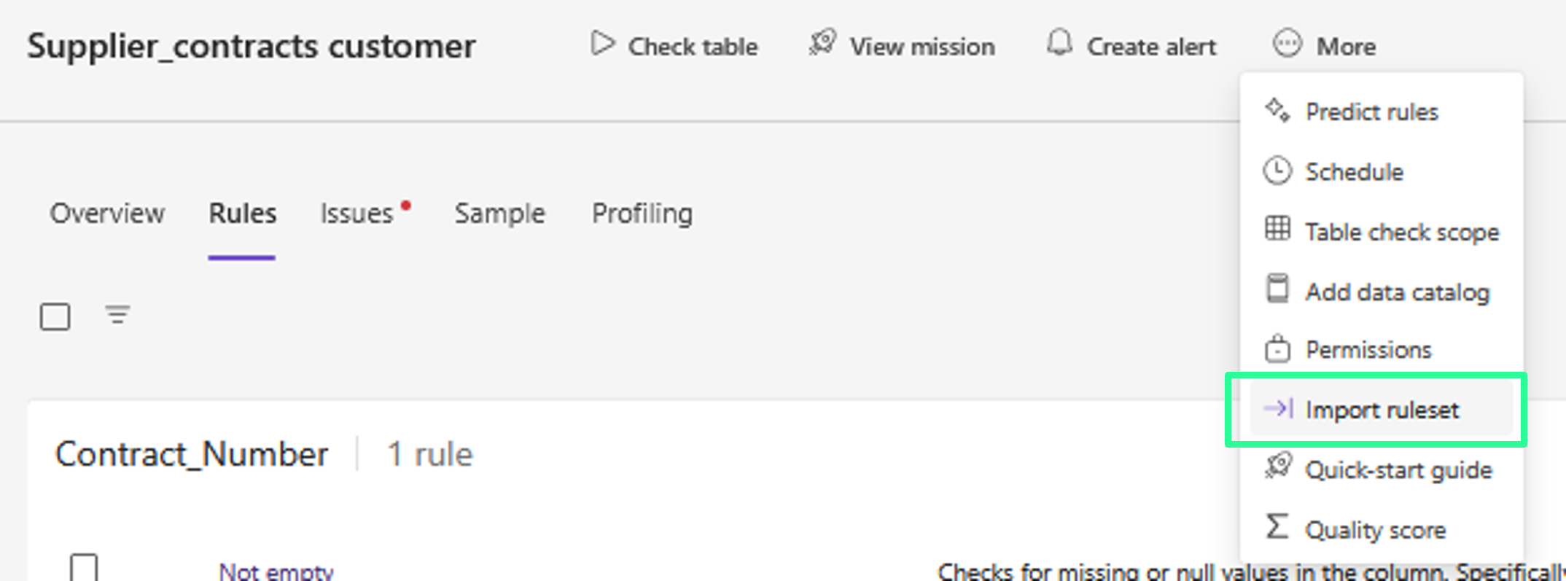1566x581 pixels.
Task: Tick the select-all rules checkbox
Action: pos(55,317)
